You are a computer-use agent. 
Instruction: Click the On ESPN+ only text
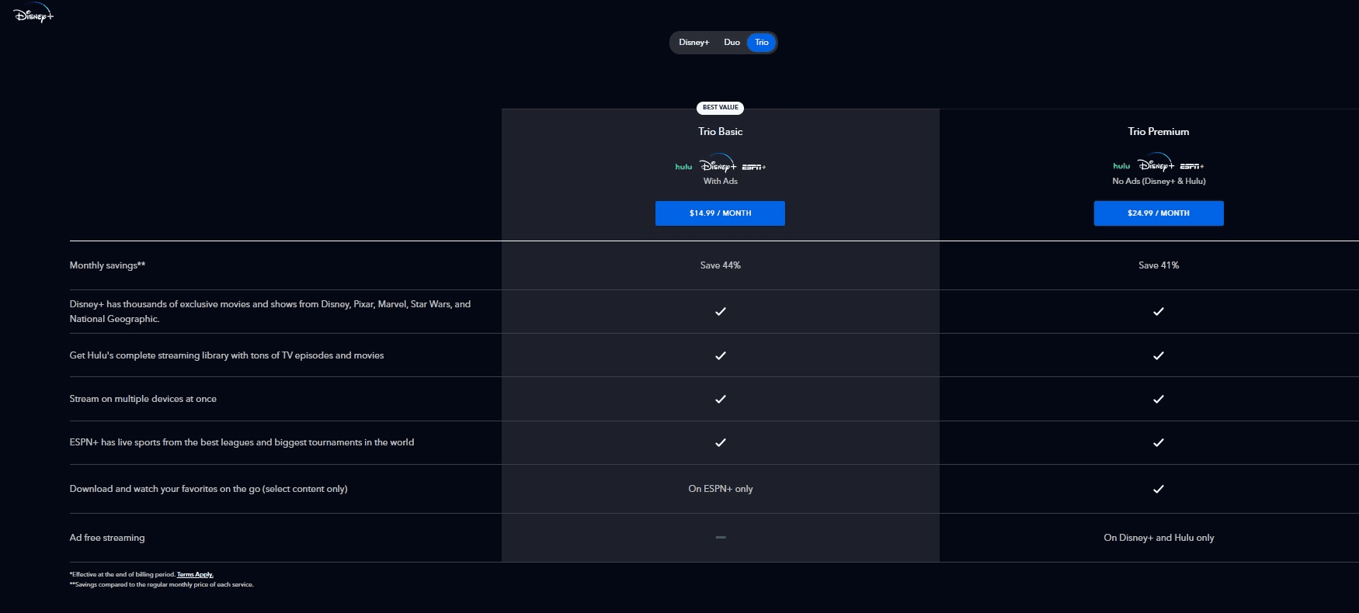[721, 489]
